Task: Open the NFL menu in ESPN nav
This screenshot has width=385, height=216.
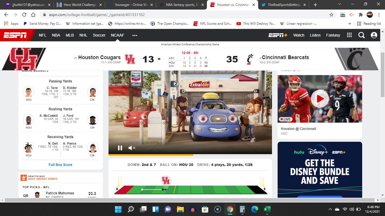Action: [x=43, y=35]
